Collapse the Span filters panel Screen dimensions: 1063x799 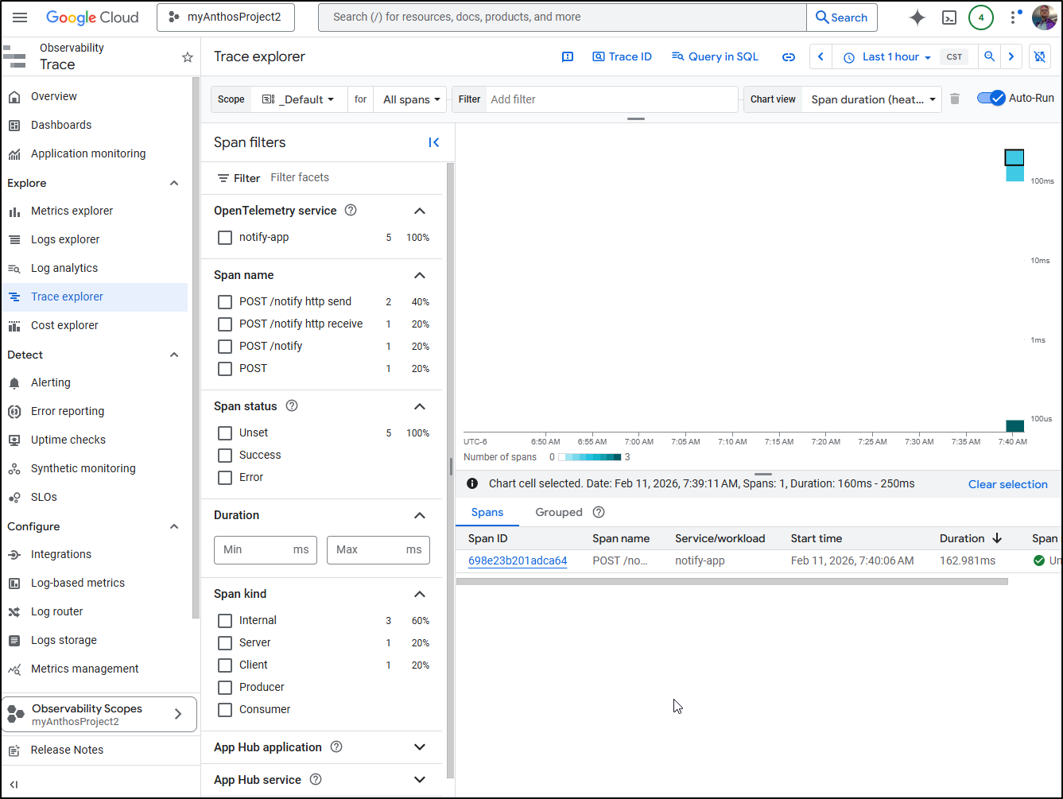pyautogui.click(x=433, y=142)
